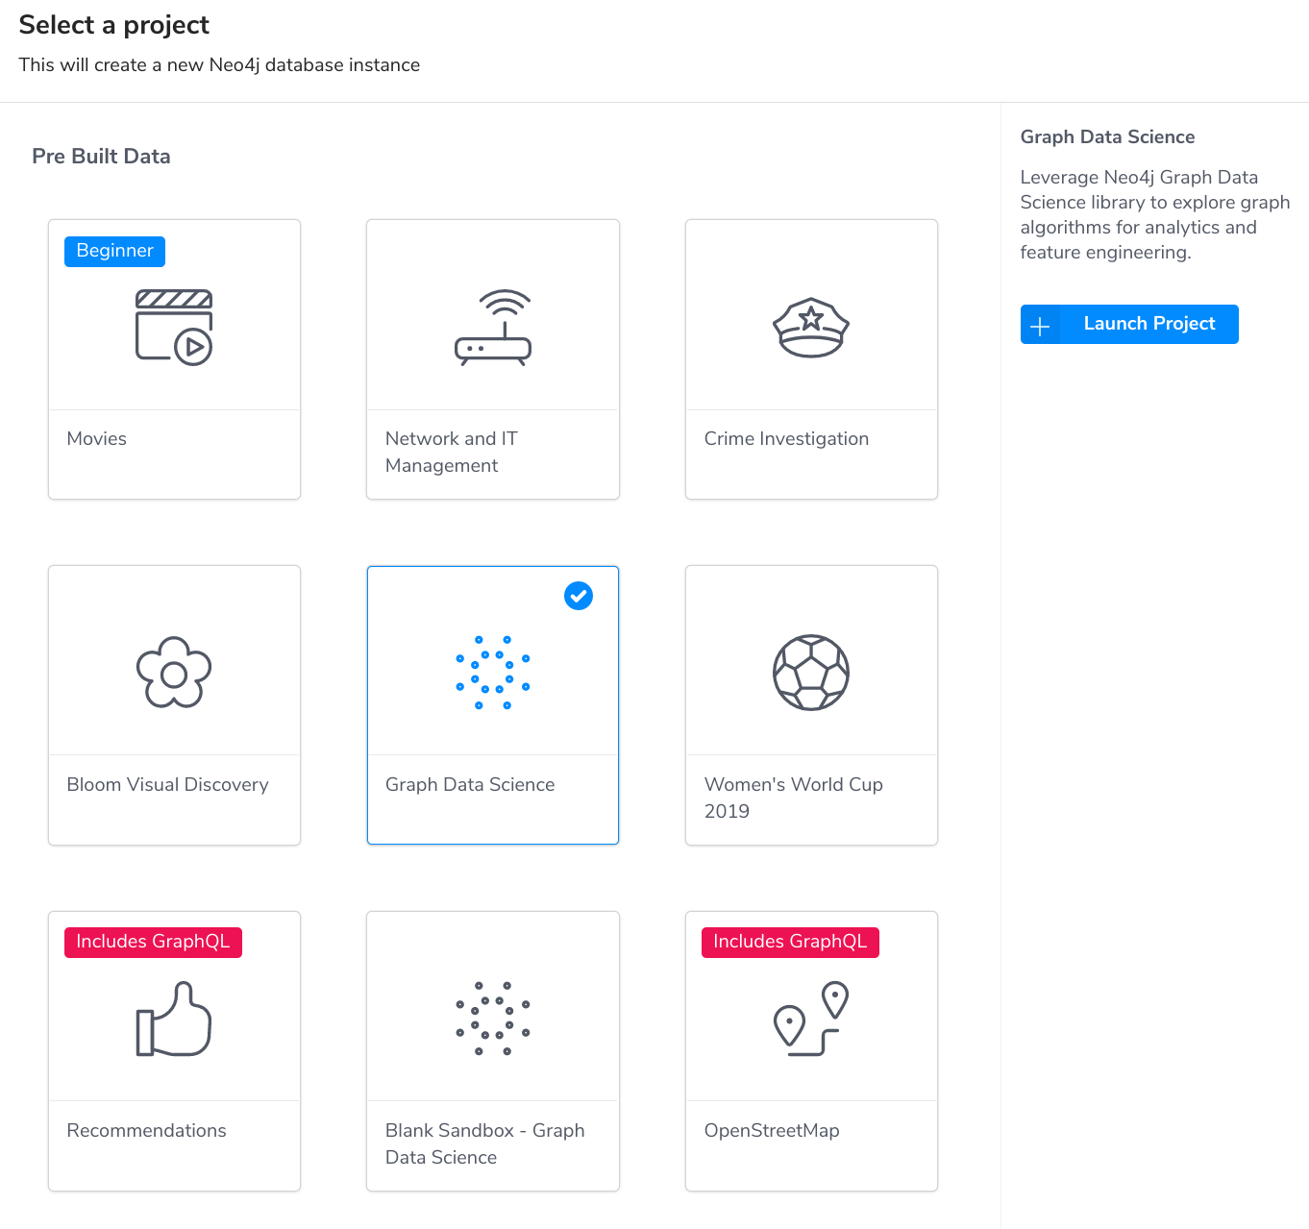Screen dimensions: 1309x1229
Task: Open the Women's World Cup 2019 label
Action: coord(793,798)
